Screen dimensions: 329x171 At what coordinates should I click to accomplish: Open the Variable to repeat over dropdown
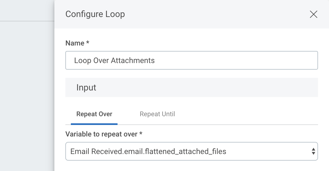[191, 151]
